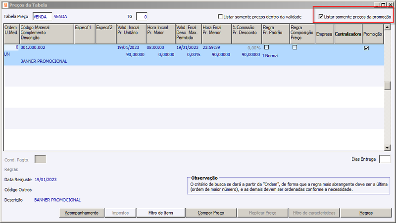The image size is (396, 223).
Task: Toggle Regra Pr. Padrão checkbox in row 001.000.002
Action: 266,47
